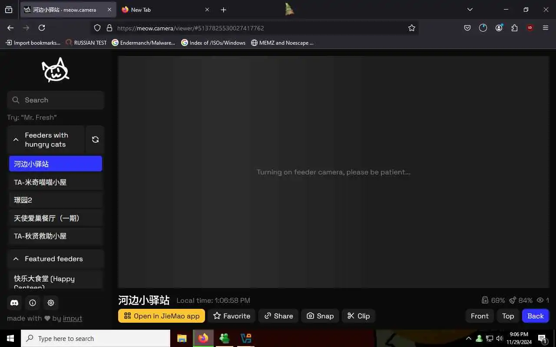The image size is (556, 347).
Task: Reload the current page
Action: (42, 28)
